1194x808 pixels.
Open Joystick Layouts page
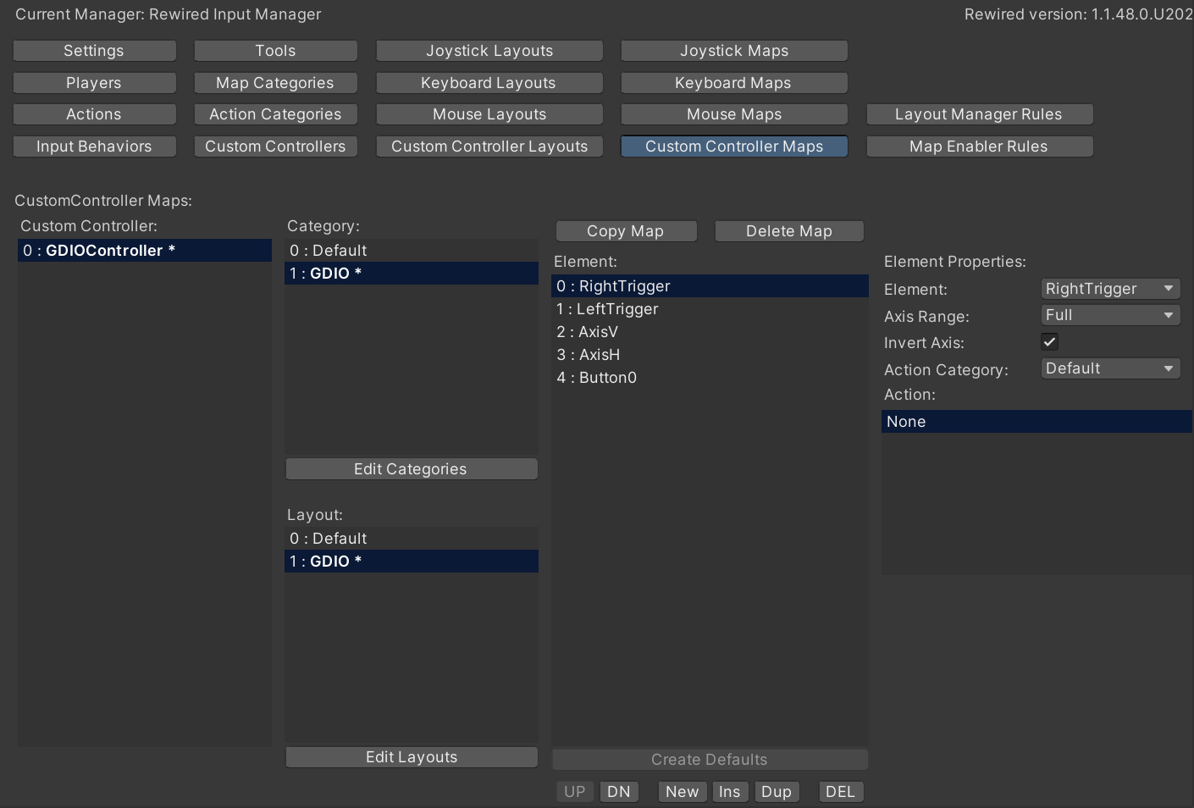point(489,51)
